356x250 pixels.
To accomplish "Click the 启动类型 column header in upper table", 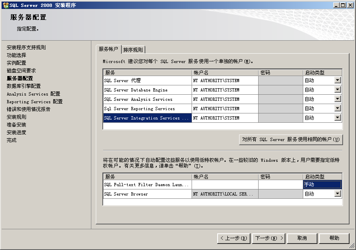I will click(322, 73).
